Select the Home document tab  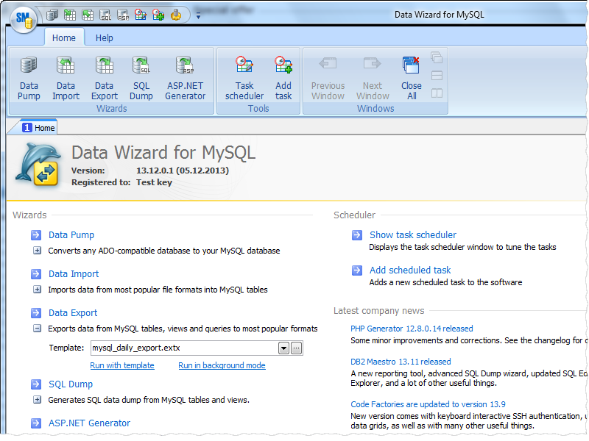(x=39, y=128)
